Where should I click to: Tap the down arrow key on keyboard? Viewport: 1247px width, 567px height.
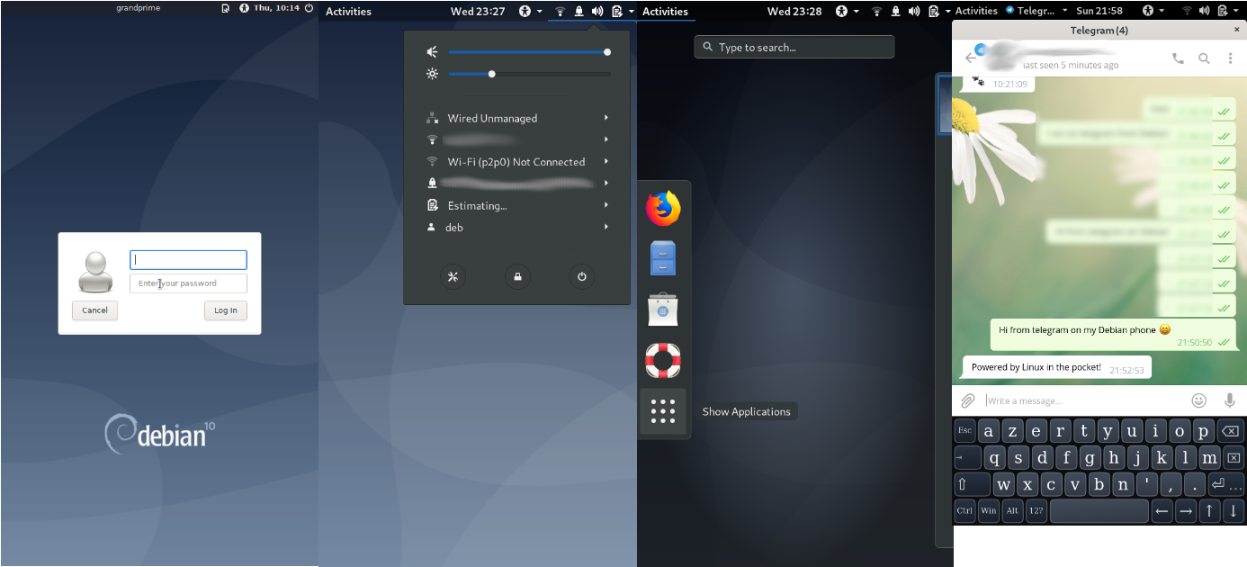[1233, 511]
